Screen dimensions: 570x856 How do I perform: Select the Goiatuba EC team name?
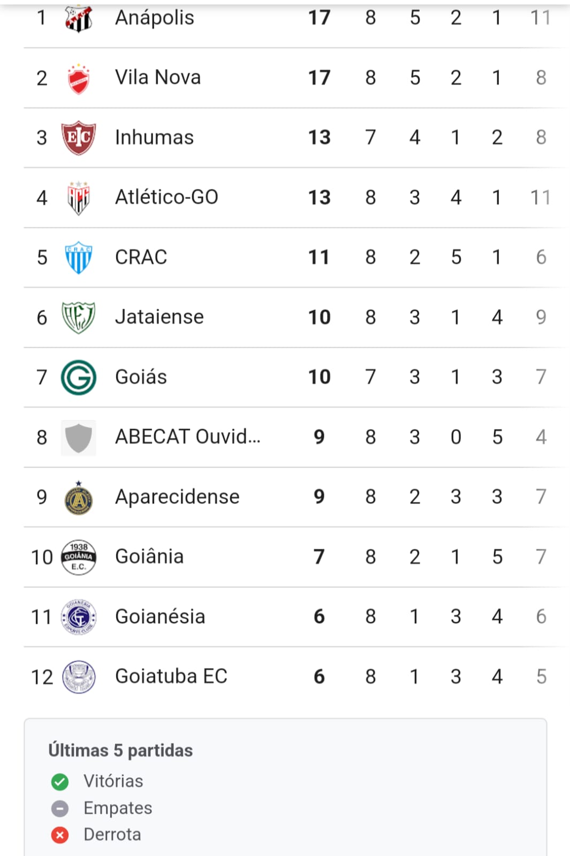[x=171, y=677]
